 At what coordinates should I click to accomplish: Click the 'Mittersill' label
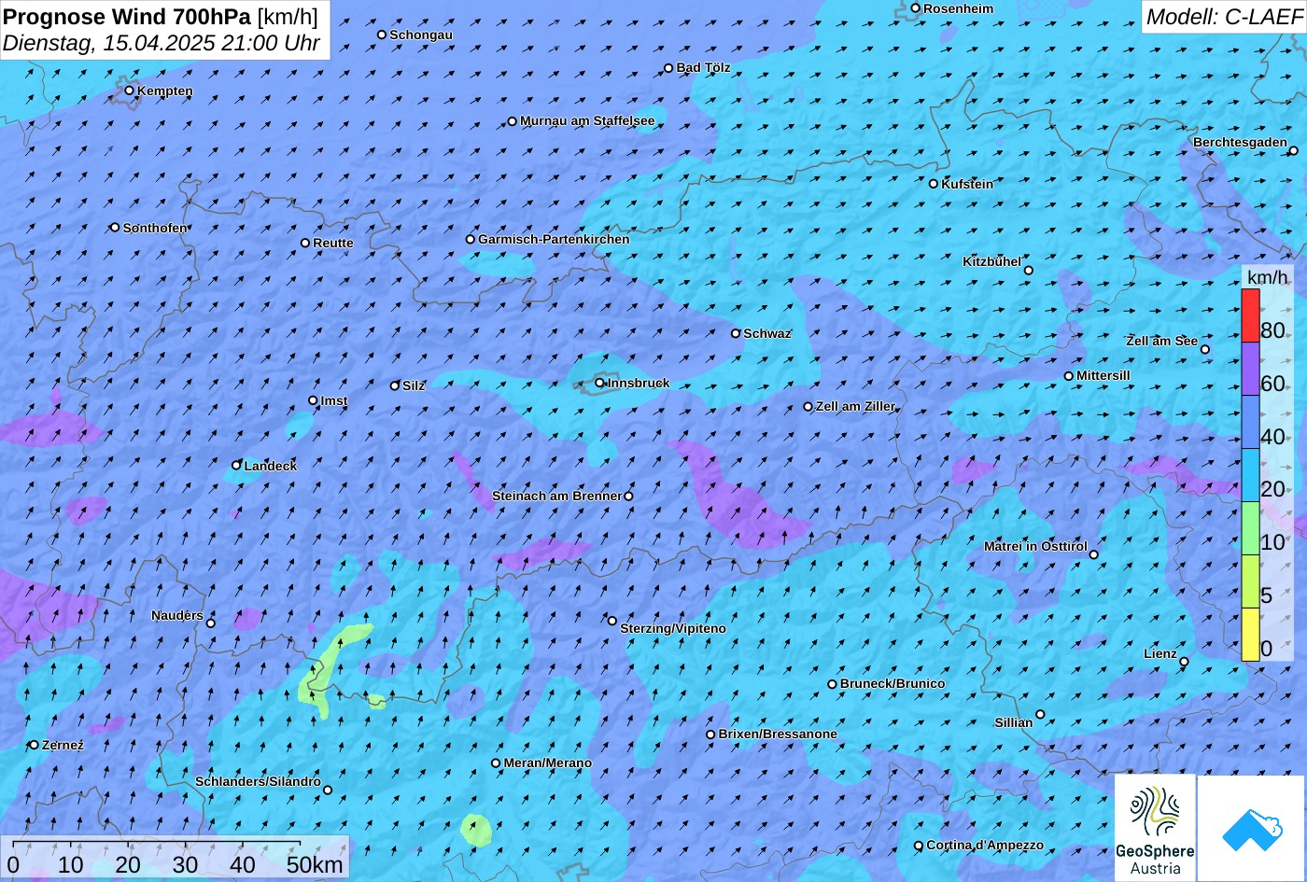pyautogui.click(x=1103, y=375)
